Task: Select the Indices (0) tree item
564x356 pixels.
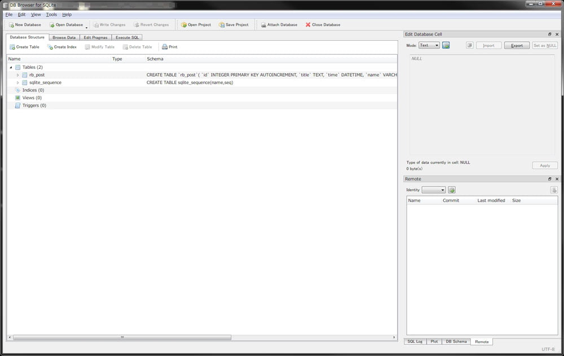Action: [33, 90]
